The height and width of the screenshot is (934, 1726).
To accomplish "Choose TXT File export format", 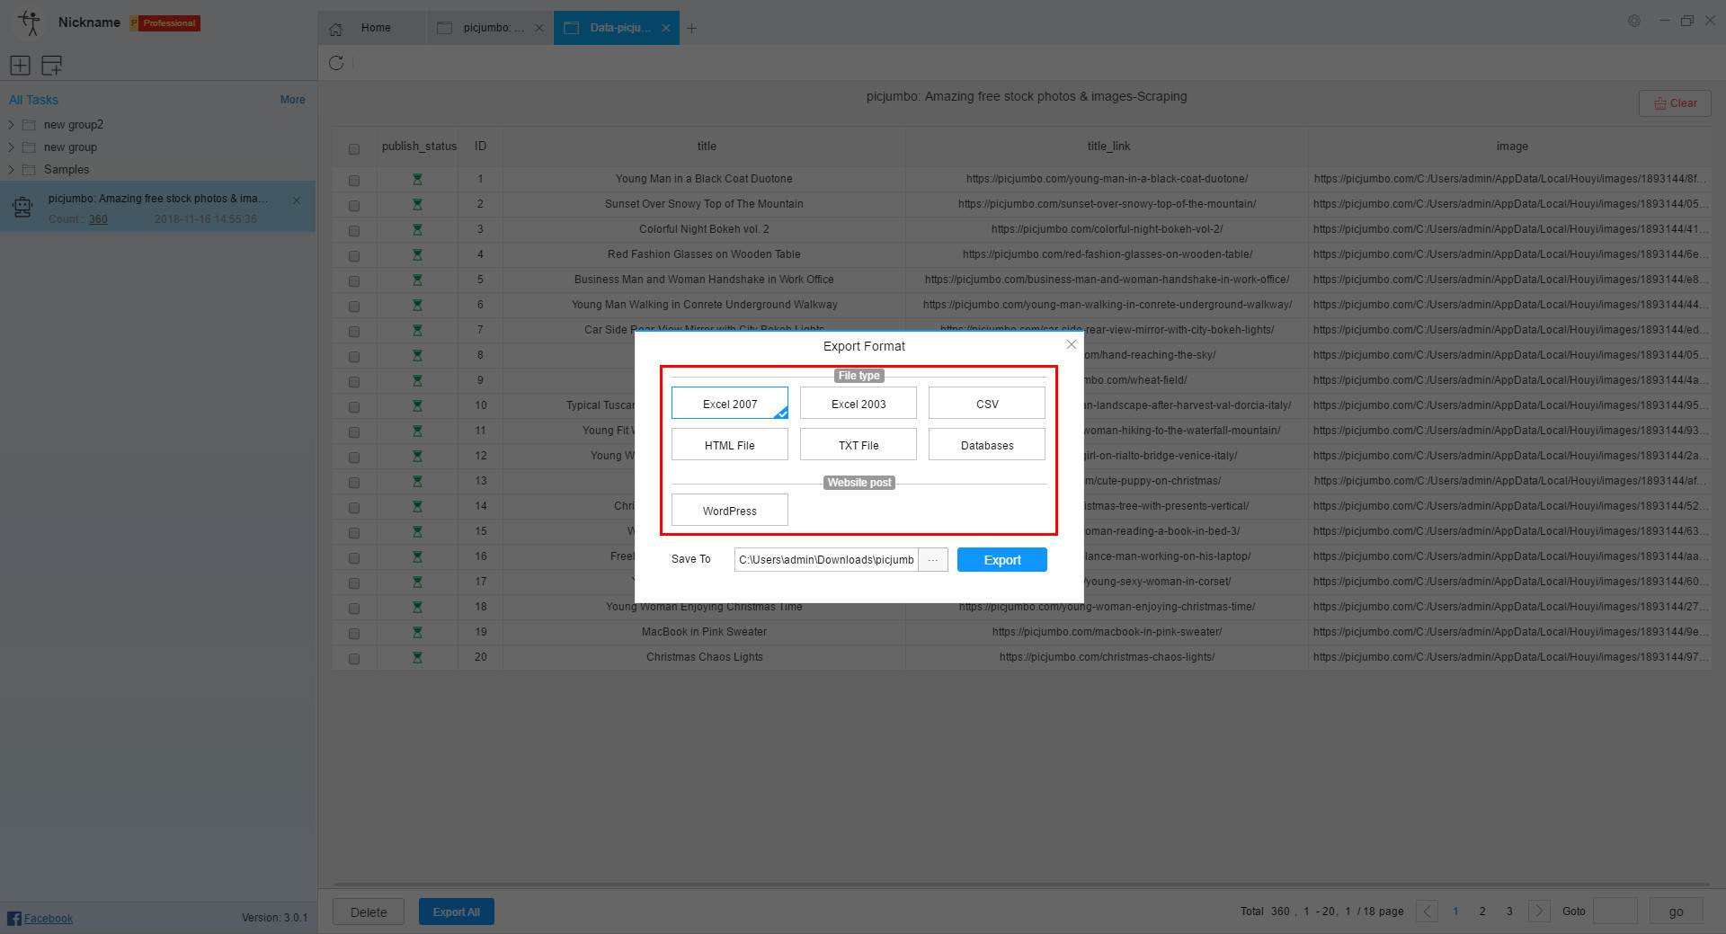I will [x=859, y=445].
